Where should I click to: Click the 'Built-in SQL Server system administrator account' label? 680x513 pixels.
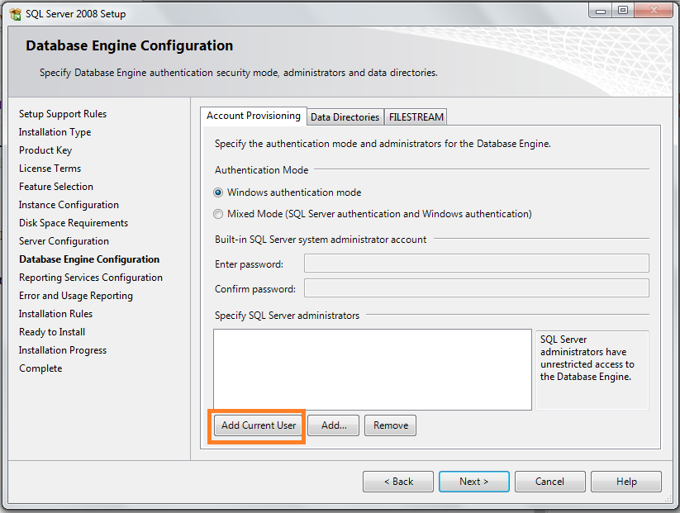click(321, 240)
